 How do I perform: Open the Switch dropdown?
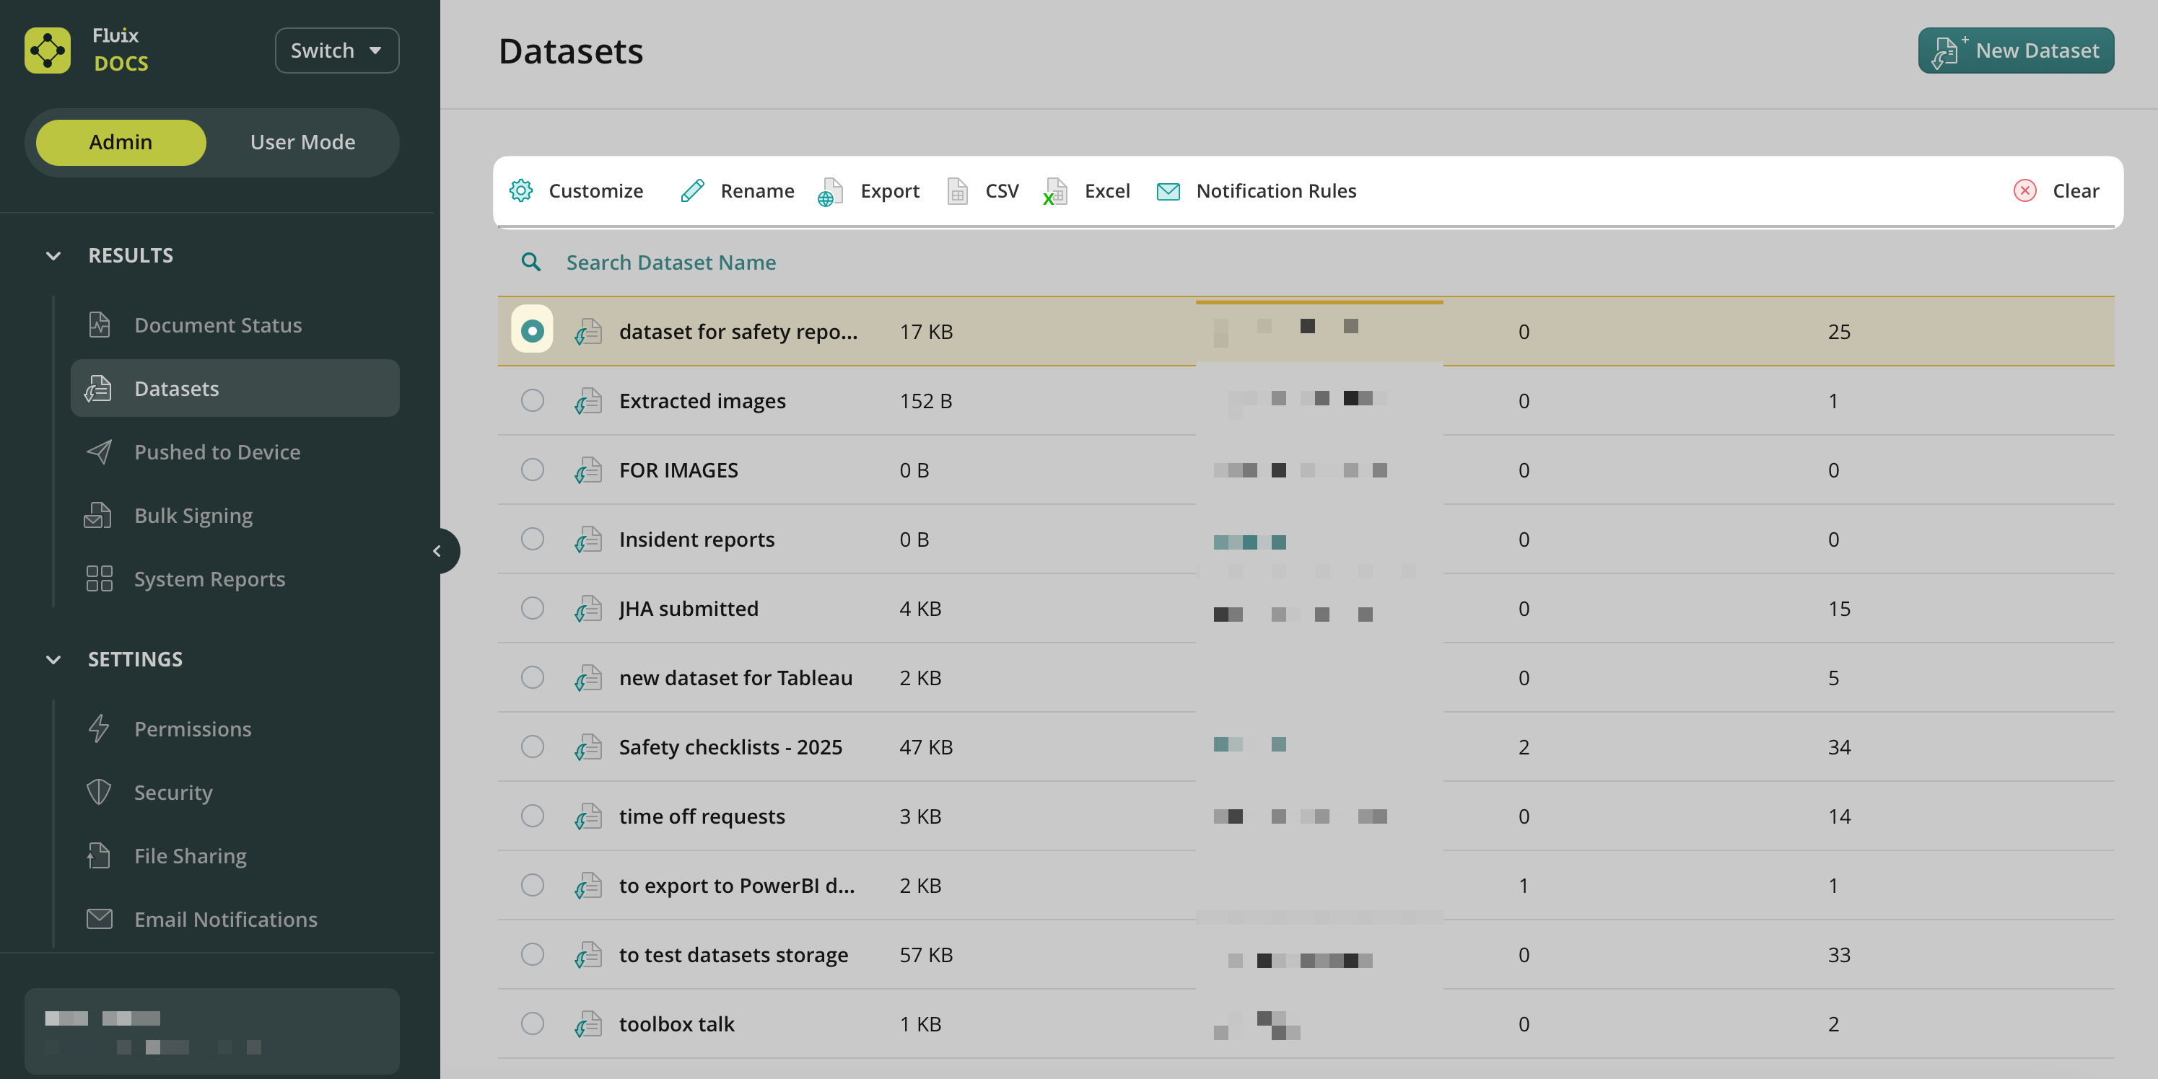pyautogui.click(x=337, y=50)
